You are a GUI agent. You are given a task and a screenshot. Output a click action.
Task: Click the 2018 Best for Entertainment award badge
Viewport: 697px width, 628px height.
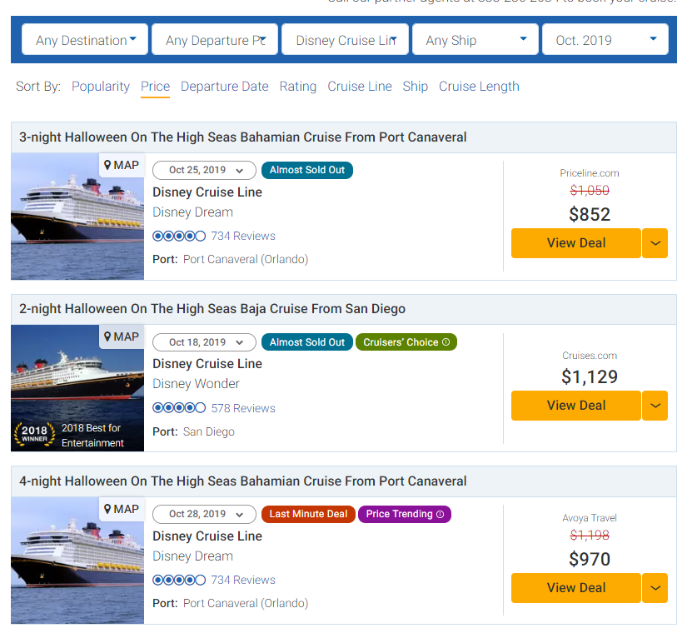tap(77, 435)
